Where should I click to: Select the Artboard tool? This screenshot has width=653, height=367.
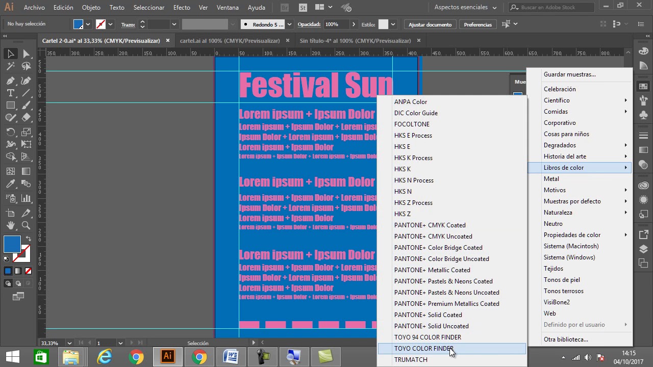(x=11, y=213)
